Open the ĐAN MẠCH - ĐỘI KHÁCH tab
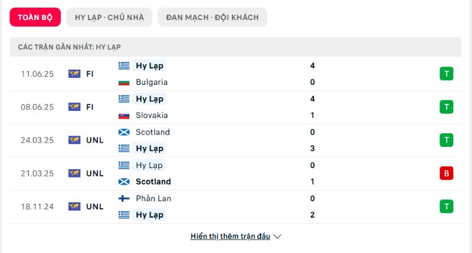This screenshot has height=253, width=472. click(x=212, y=17)
